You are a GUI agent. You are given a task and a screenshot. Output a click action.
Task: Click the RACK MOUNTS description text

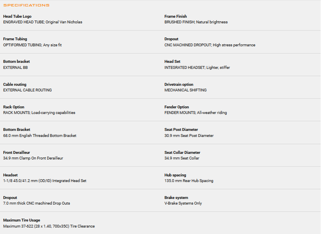[x=39, y=113]
